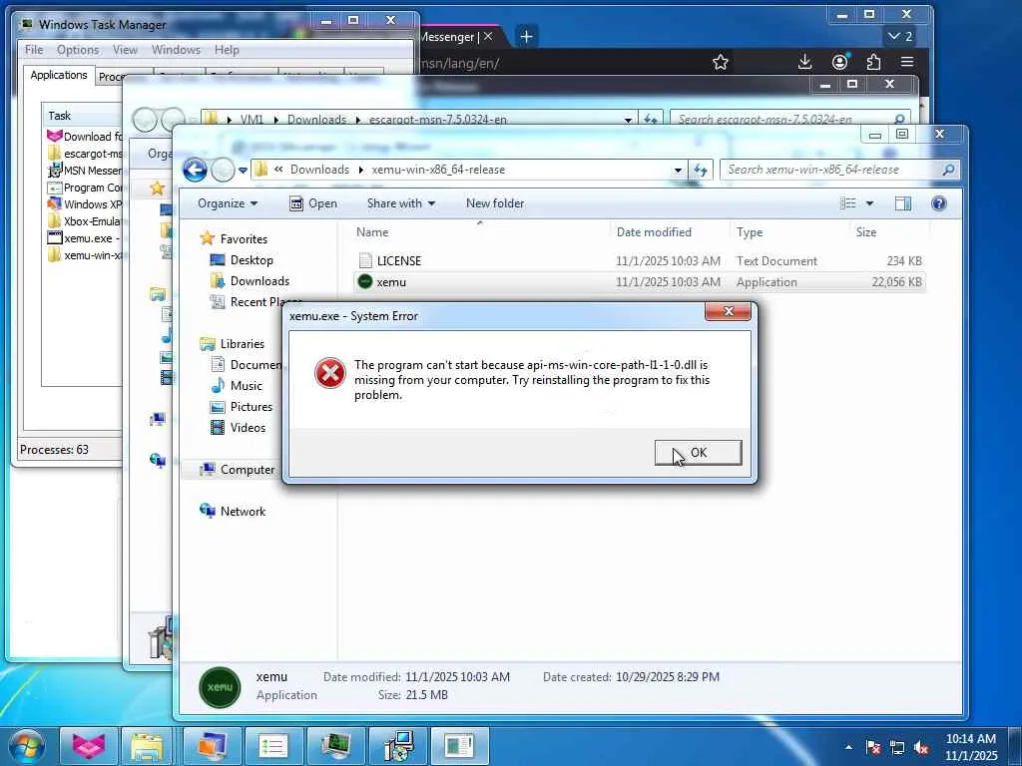Click the Task Manager taskbar icon
Viewport: 1022px width, 766px height.
[x=335, y=746]
